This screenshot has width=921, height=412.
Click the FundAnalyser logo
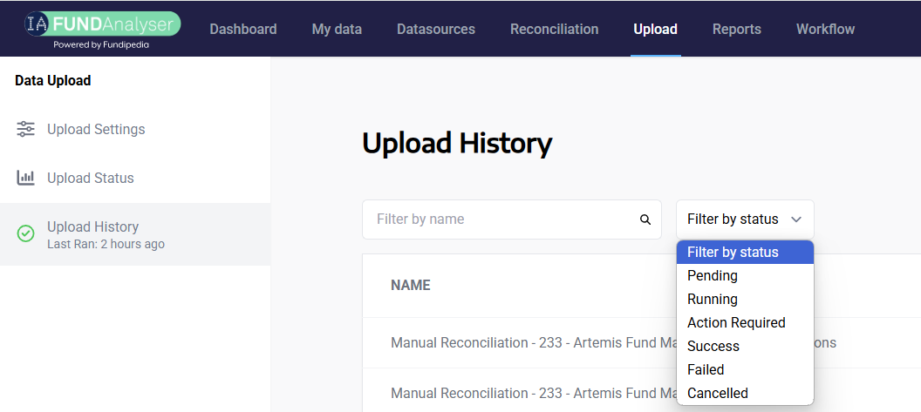(x=101, y=29)
